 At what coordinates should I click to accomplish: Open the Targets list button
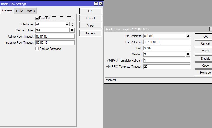coord(90,33)
